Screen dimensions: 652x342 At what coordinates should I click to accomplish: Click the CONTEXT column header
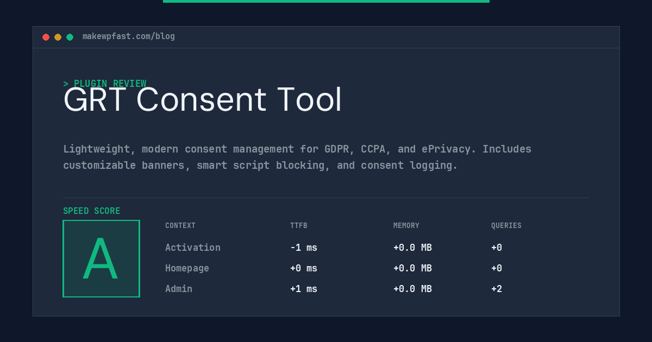tap(180, 226)
